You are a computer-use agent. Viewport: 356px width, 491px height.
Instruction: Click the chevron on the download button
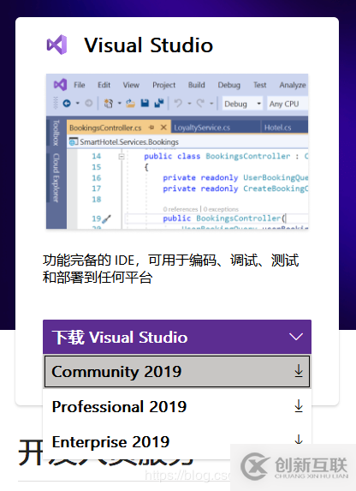pos(296,337)
